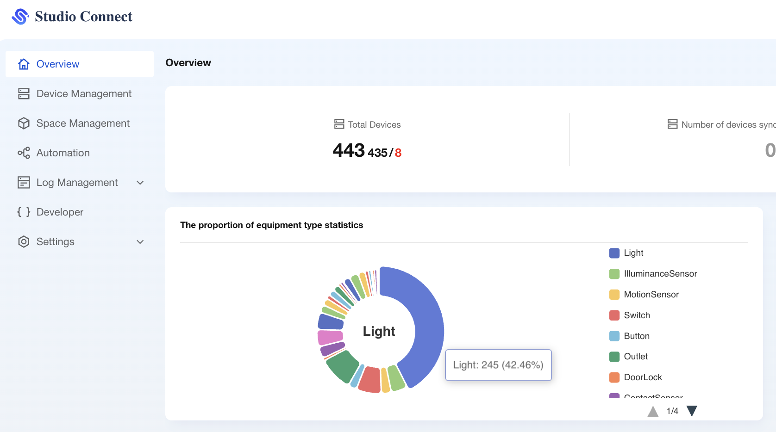Hide the MotionSensor series via legend
The image size is (776, 432).
(651, 295)
